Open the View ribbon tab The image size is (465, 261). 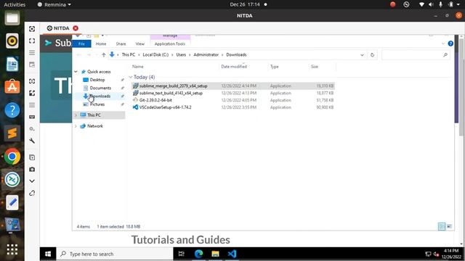140,43
